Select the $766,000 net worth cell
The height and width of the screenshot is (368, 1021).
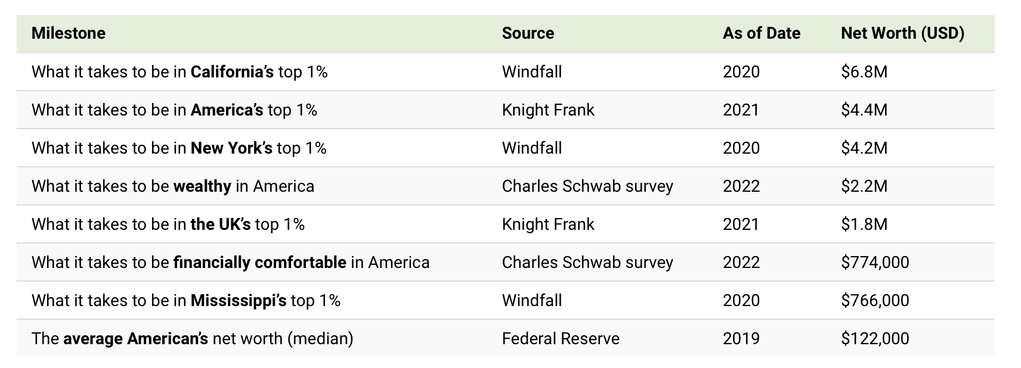tap(875, 301)
